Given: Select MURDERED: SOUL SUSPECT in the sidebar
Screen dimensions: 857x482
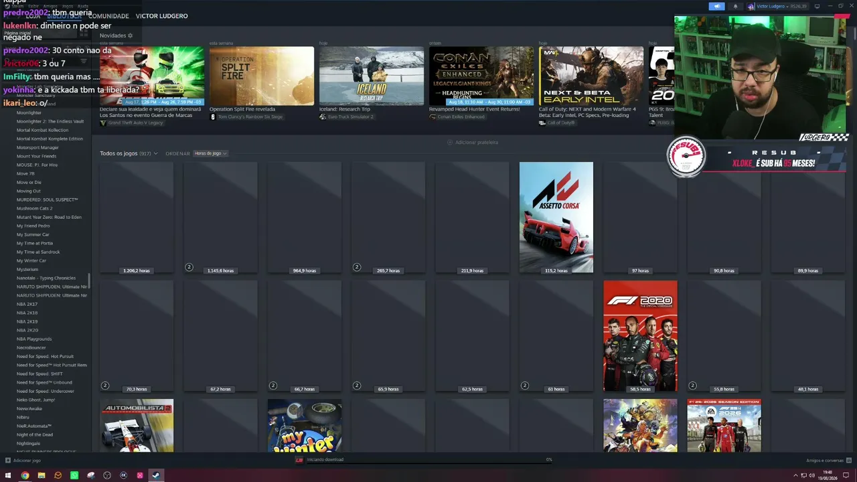Looking at the screenshot, I should (47, 199).
